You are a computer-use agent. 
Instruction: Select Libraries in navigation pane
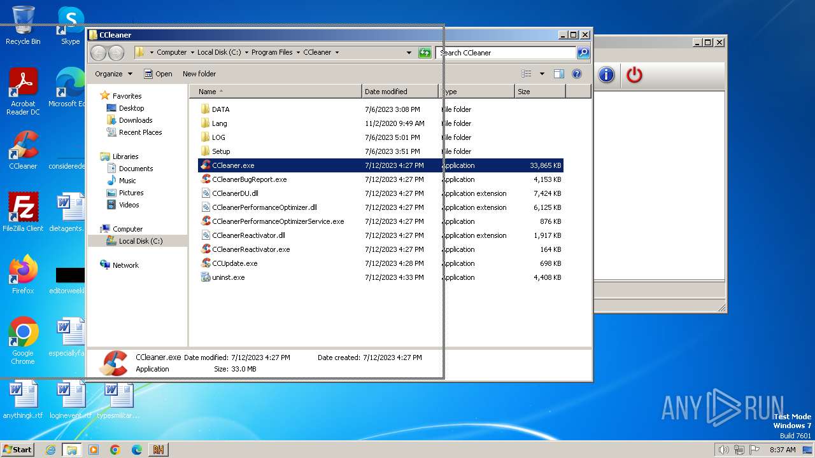119,156
